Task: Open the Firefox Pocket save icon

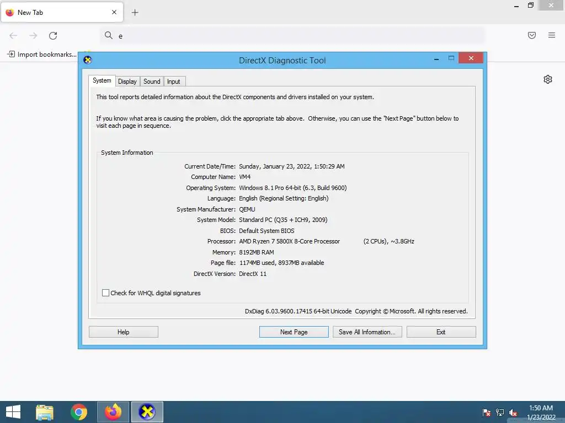Action: click(532, 35)
